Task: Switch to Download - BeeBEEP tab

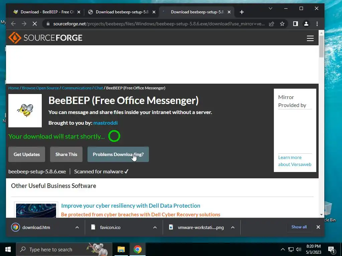Action: 47,12
